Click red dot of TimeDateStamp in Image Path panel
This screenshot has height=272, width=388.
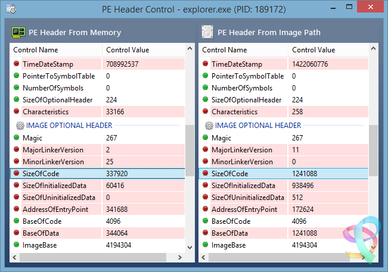coord(205,64)
